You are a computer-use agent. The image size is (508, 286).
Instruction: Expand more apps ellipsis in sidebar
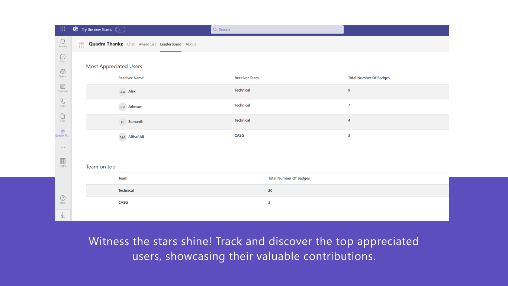pyautogui.click(x=62, y=148)
